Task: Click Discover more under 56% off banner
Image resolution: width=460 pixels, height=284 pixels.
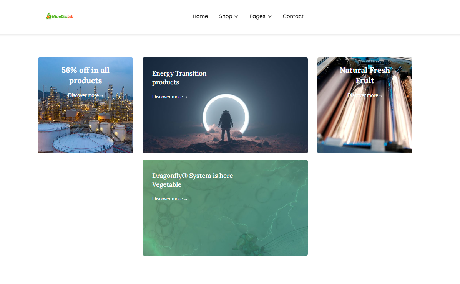Action: (x=85, y=95)
